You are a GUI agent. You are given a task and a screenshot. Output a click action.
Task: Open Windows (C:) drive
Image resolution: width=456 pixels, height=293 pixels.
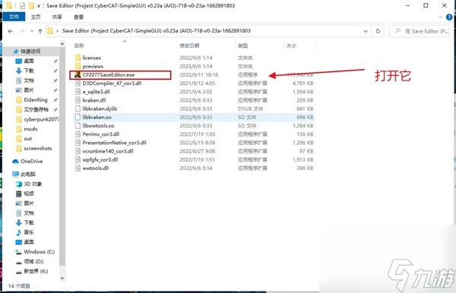tap(40, 251)
